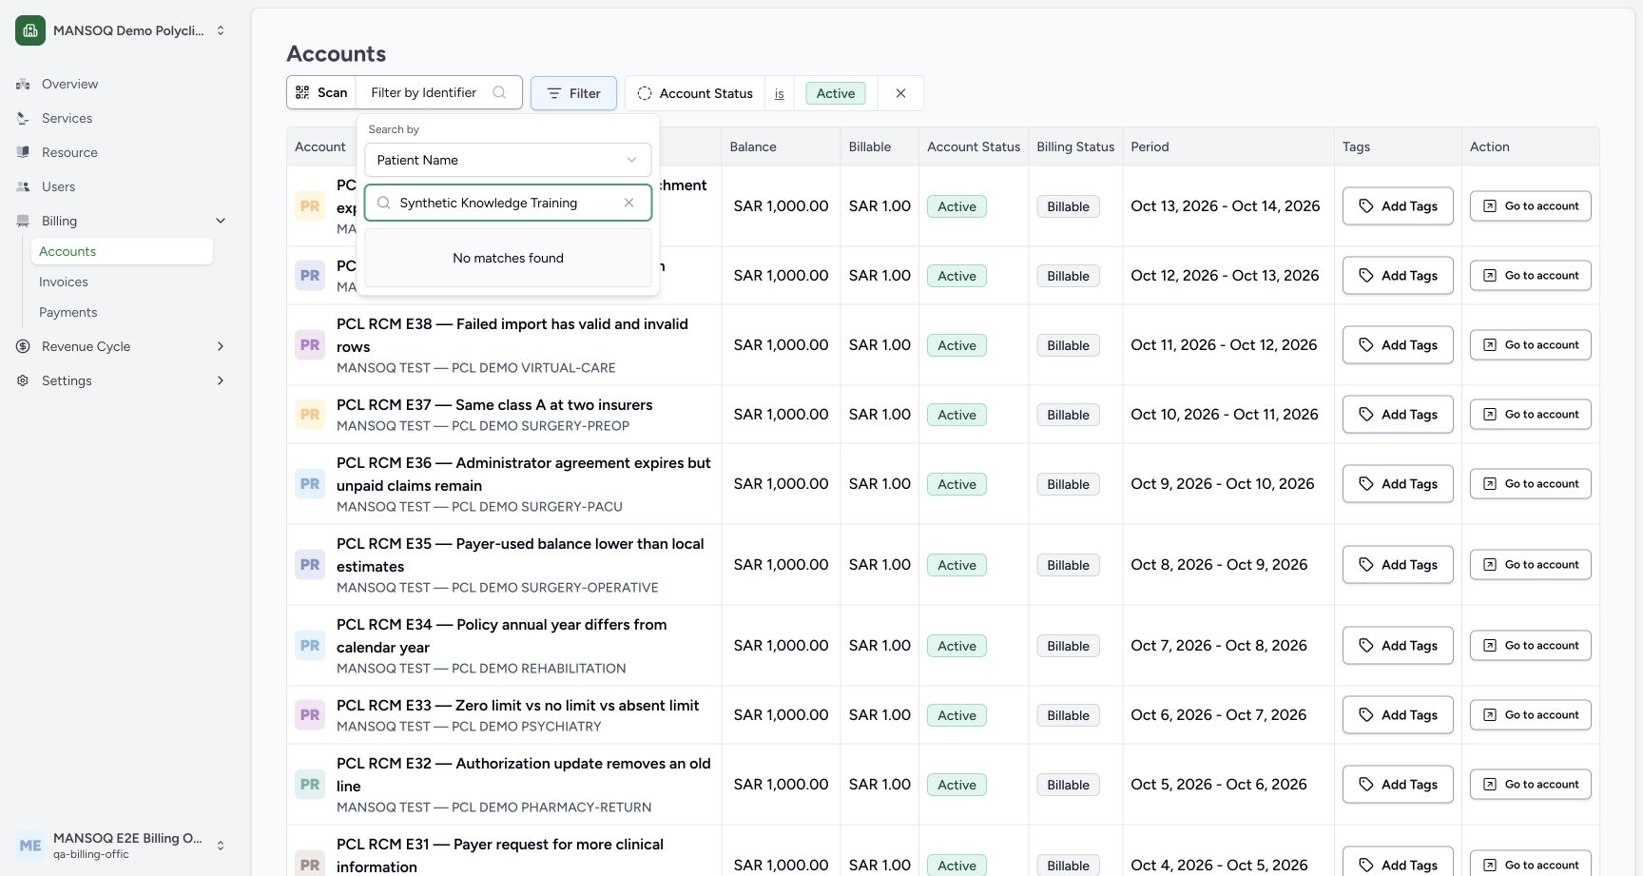Screen dimensions: 1643x876
Task: Go to Payments under Billing
Action: [68, 312]
